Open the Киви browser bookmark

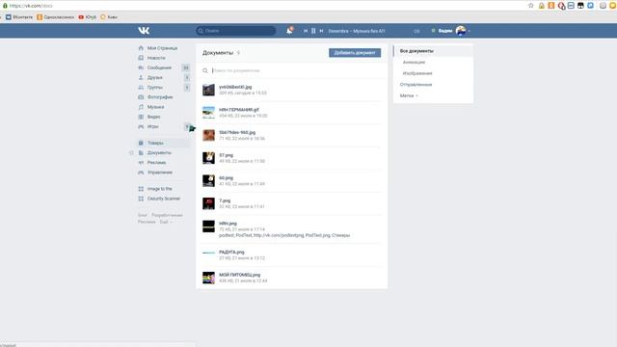[109, 17]
